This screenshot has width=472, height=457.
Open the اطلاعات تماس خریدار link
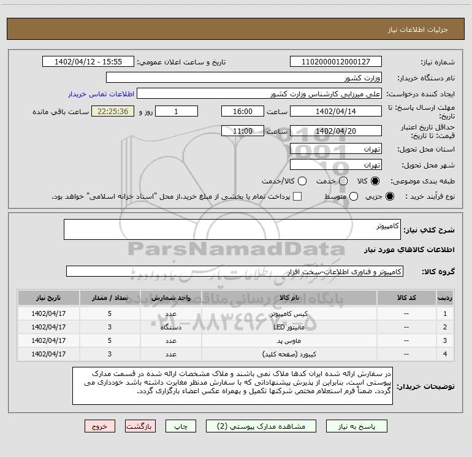click(101, 94)
